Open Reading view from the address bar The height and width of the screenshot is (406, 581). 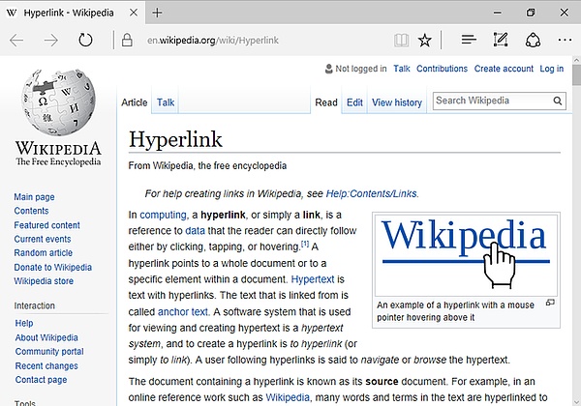click(401, 41)
